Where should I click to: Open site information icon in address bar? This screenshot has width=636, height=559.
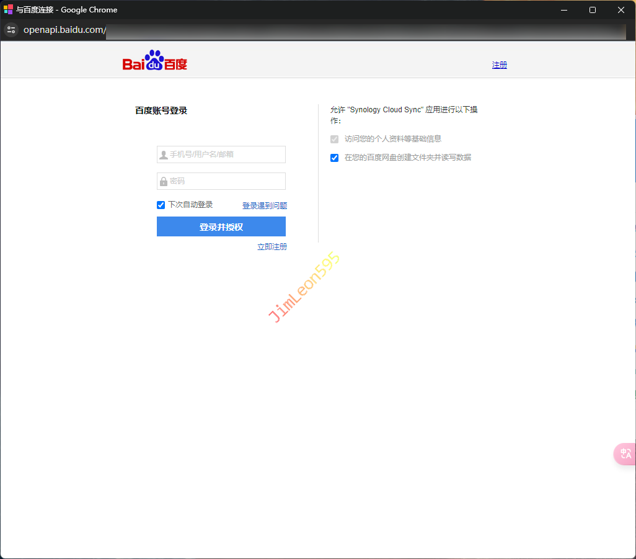(11, 30)
